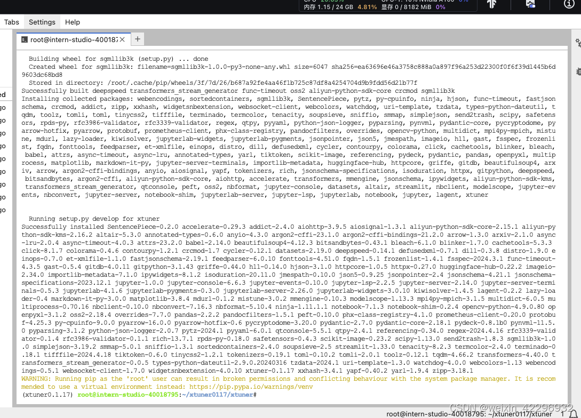Add a new launcher tab with plus button
581x418 pixels.
tap(138, 39)
